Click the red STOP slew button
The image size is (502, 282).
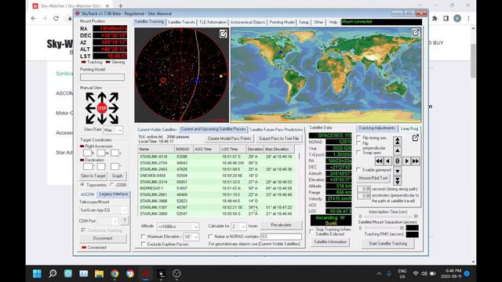pyautogui.click(x=102, y=108)
